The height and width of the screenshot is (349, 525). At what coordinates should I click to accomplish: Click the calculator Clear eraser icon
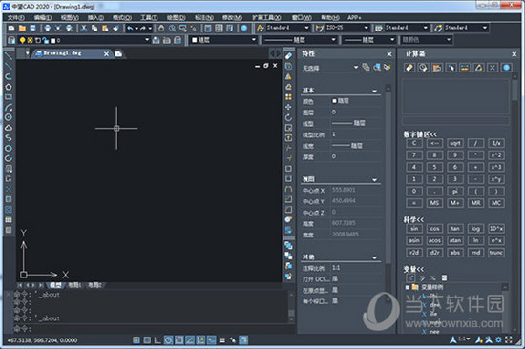[409, 68]
